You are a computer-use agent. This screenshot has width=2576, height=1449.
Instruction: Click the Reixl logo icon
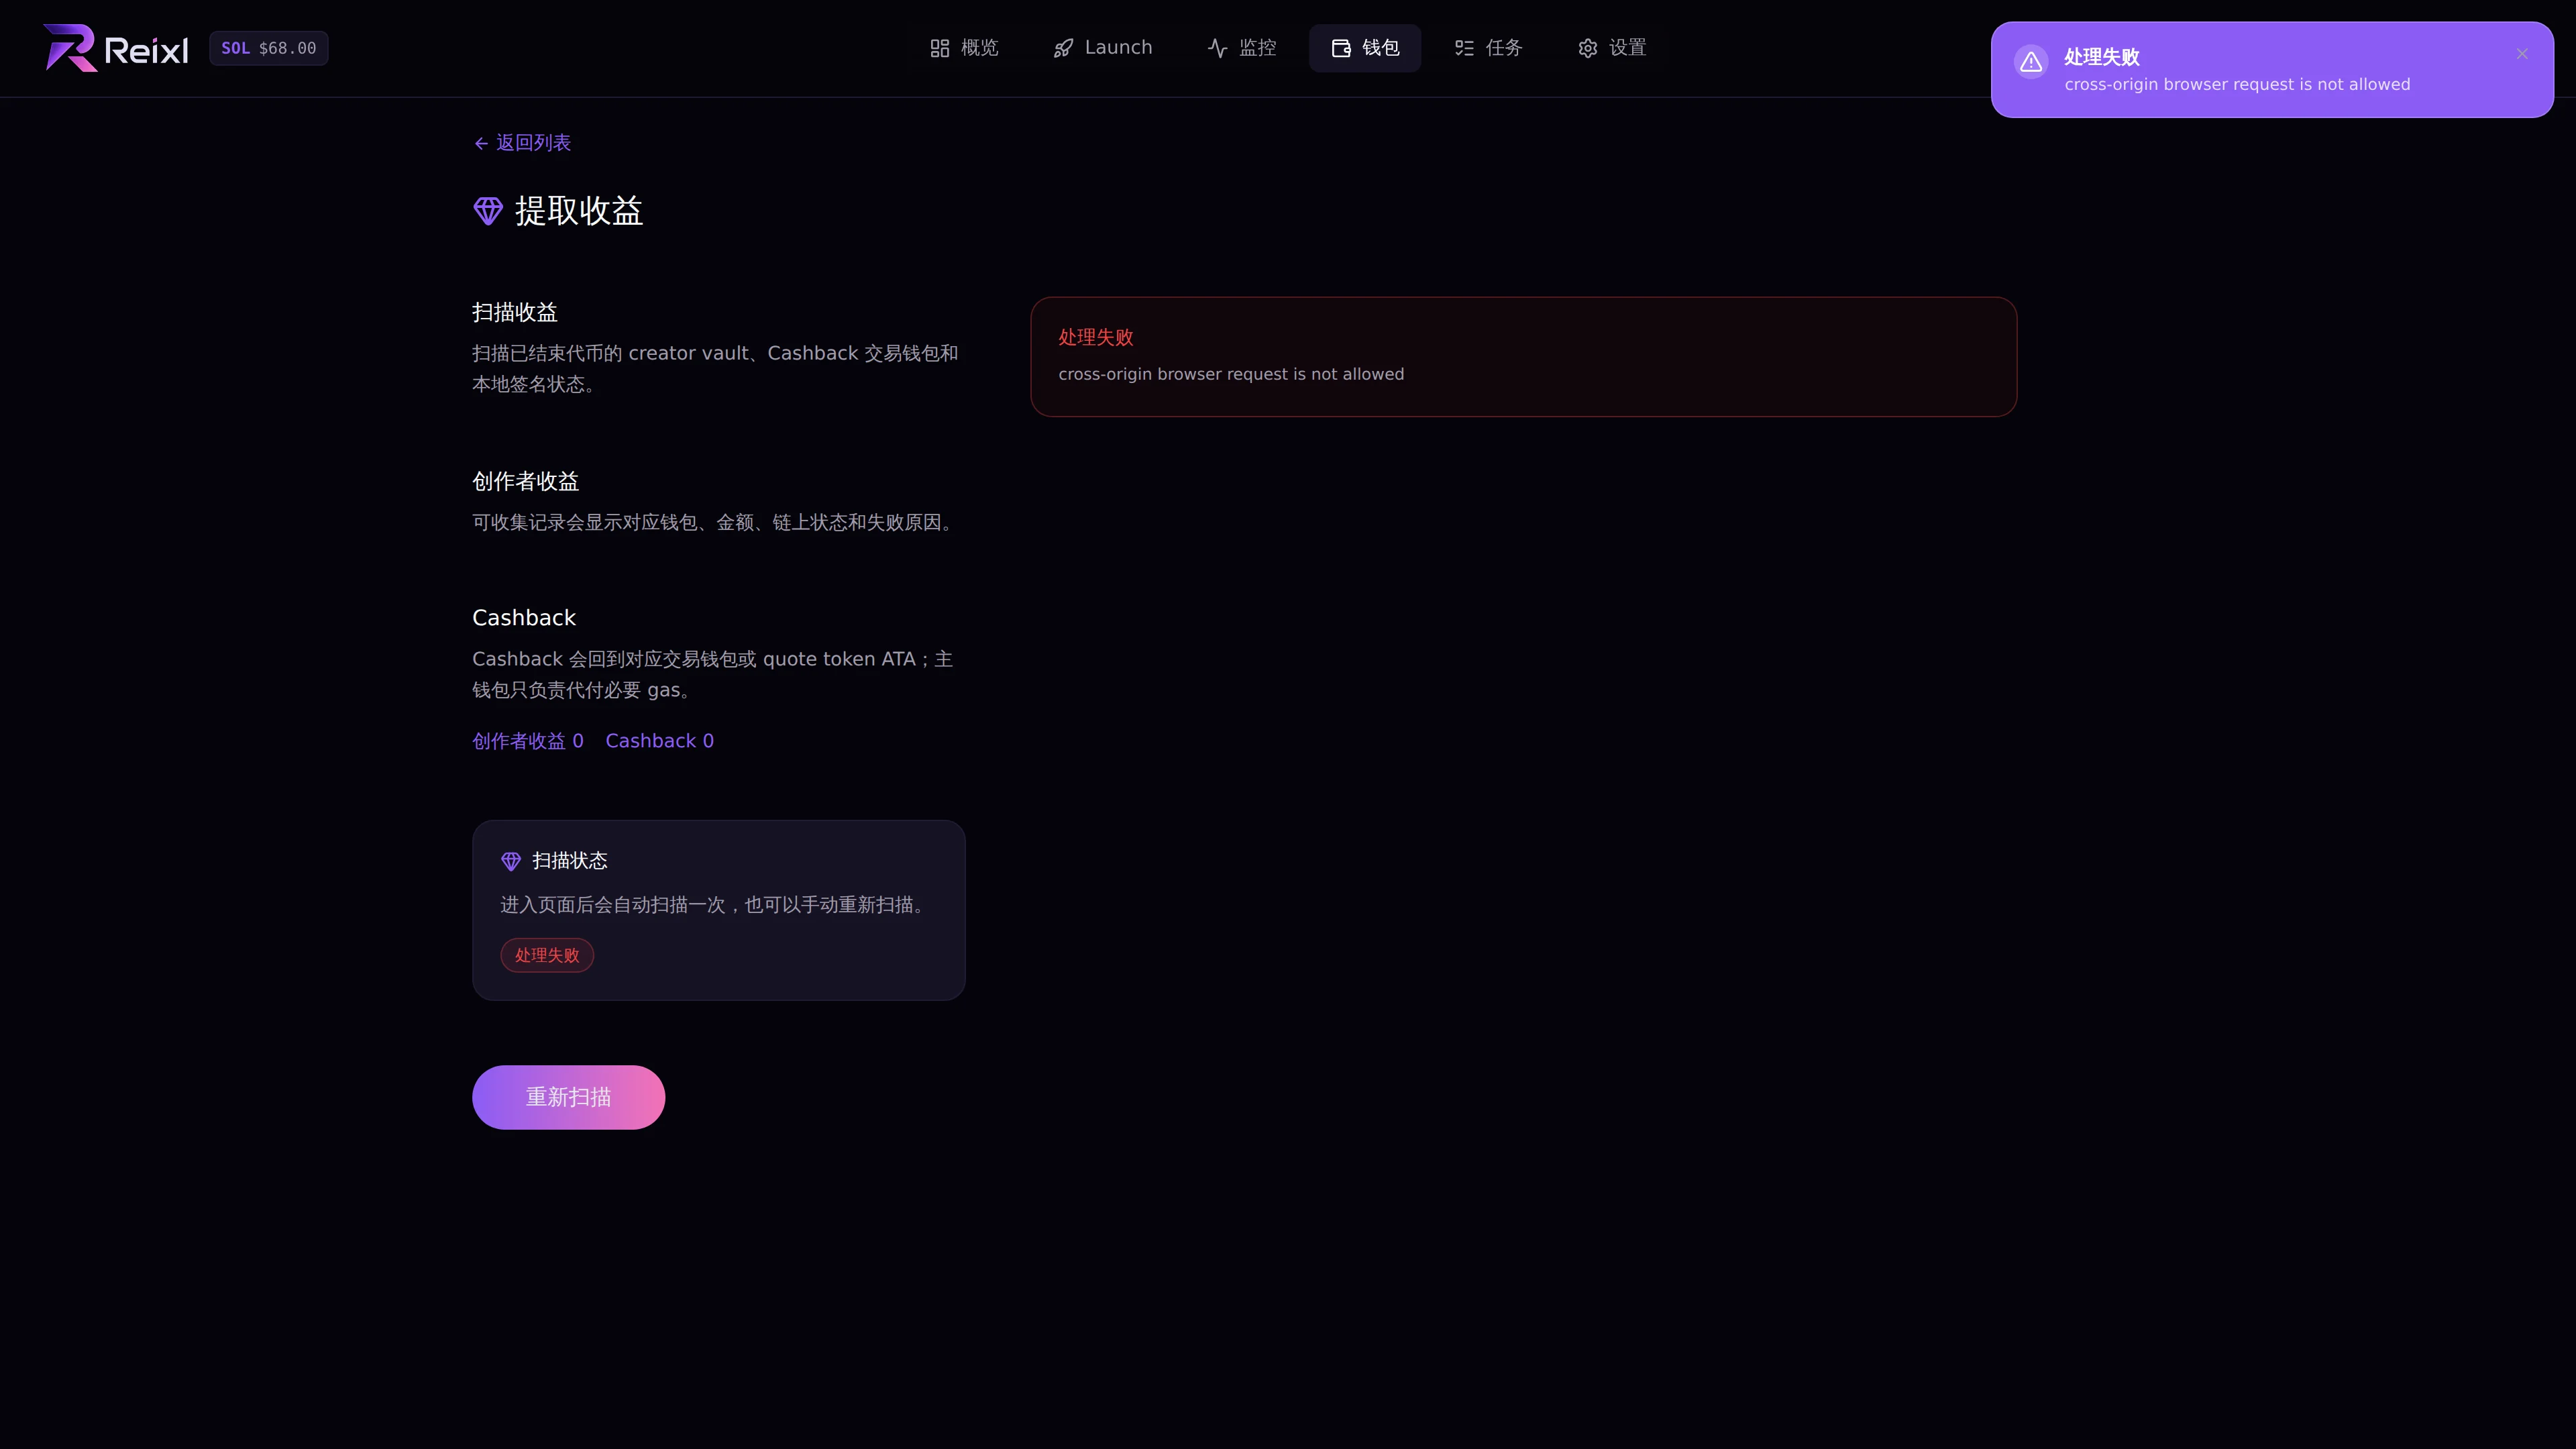[70, 48]
